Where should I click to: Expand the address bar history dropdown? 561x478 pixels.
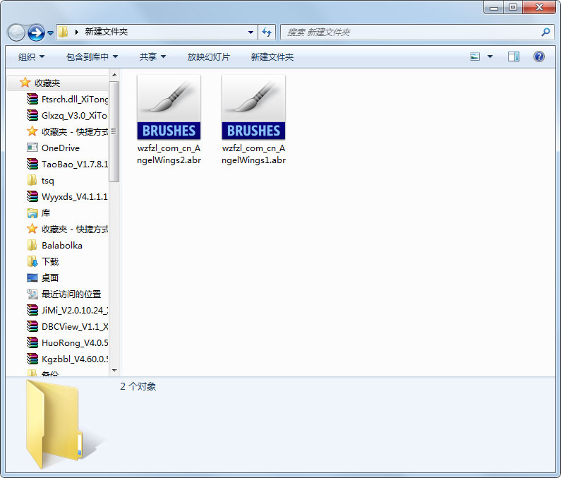(x=251, y=32)
